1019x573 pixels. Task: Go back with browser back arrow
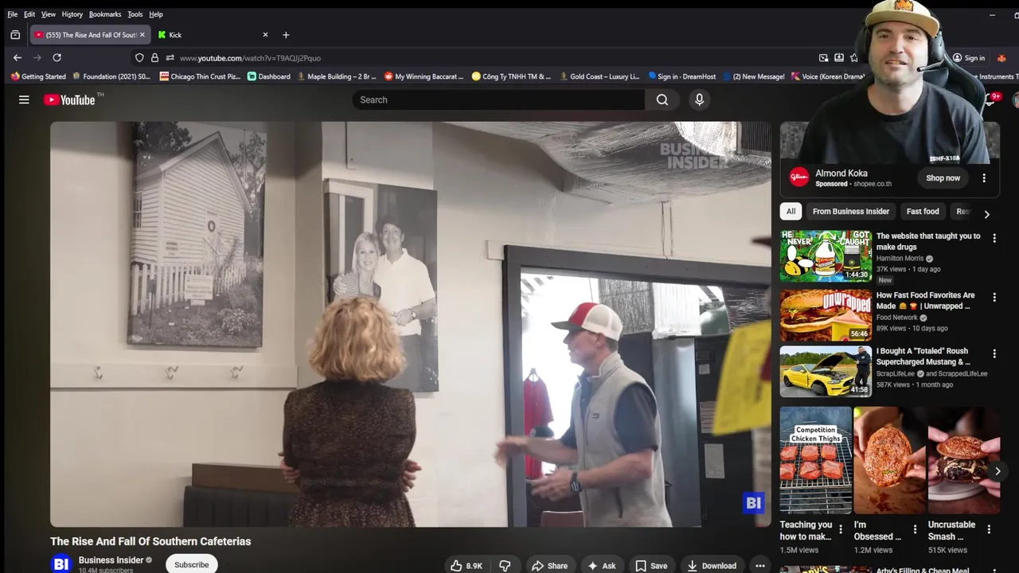[18, 57]
